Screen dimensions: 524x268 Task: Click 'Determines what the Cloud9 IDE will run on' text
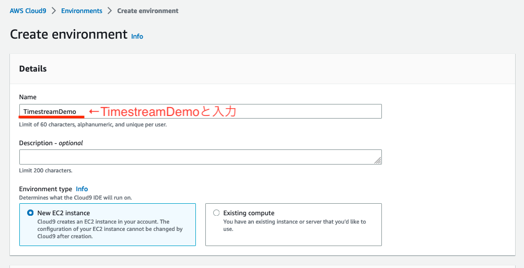coord(76,197)
